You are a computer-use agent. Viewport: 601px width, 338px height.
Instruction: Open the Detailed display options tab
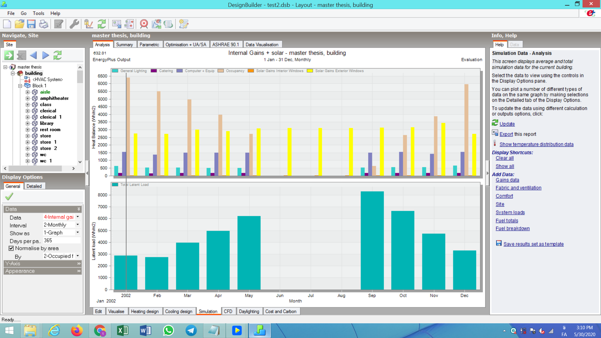coord(34,186)
